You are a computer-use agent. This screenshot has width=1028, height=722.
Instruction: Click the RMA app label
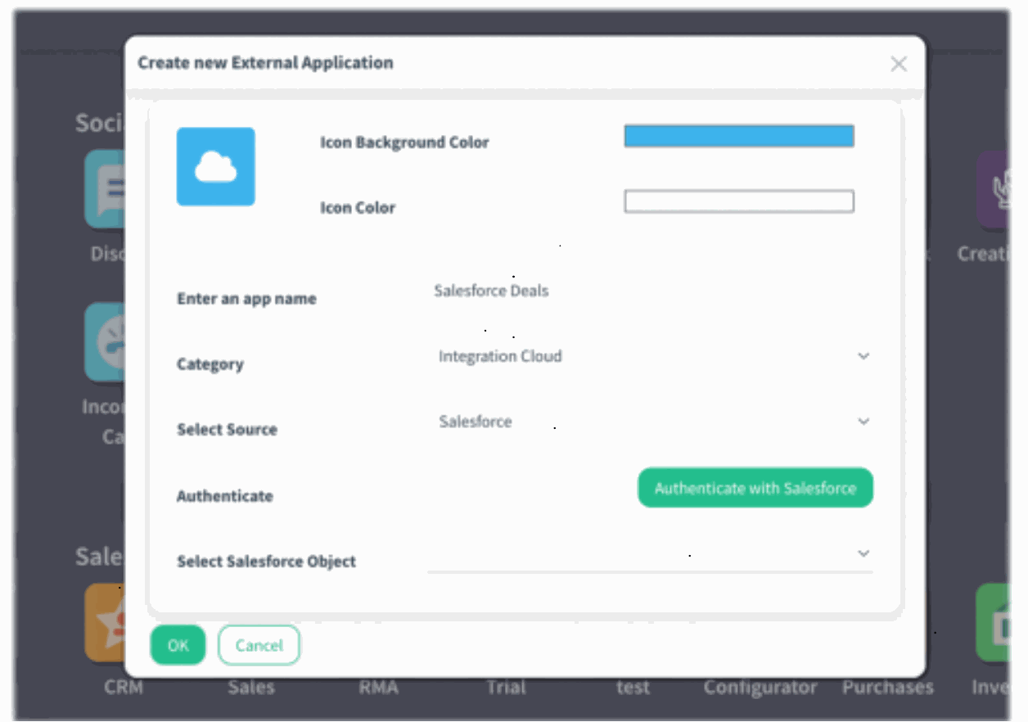(378, 688)
